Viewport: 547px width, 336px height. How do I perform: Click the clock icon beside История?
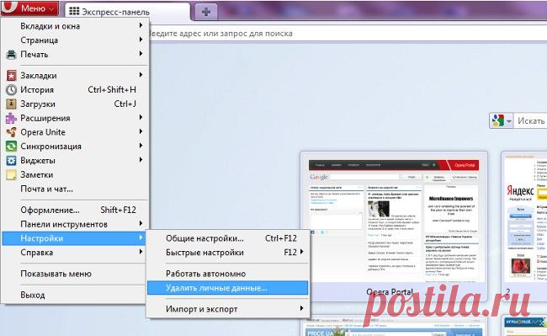coord(11,89)
